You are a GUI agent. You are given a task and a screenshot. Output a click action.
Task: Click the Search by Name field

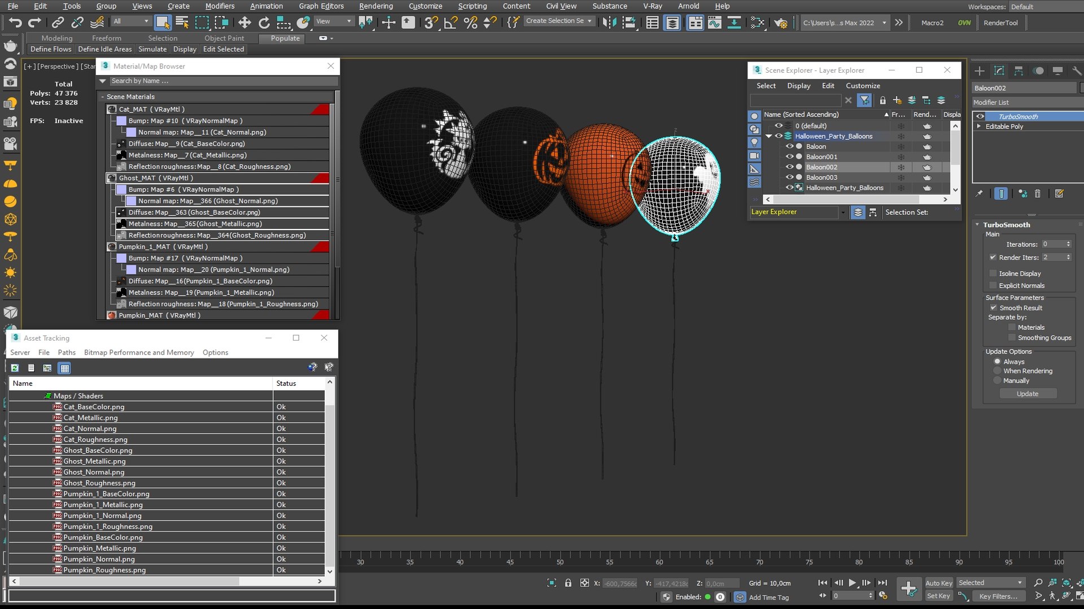point(223,81)
